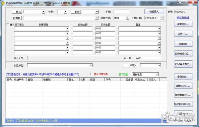
Task: Open the 性别 gender dropdown
Action: (65, 12)
